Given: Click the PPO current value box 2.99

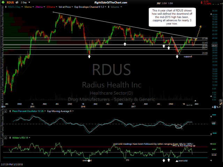Looking at the screenshot, I should pyautogui.click(x=214, y=123).
